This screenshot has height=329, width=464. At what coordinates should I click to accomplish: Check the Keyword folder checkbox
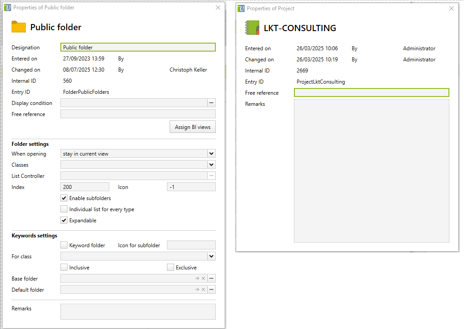click(64, 245)
